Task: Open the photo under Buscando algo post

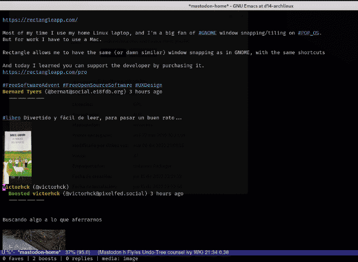Action: (34, 239)
